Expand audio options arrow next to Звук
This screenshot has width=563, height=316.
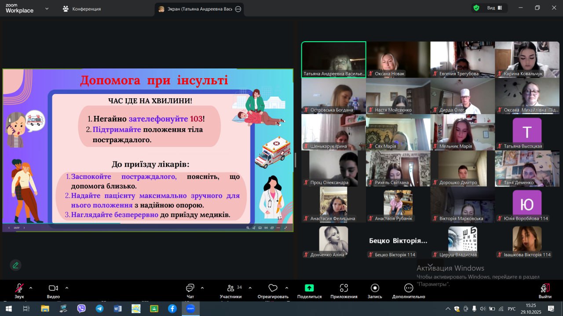tap(31, 288)
